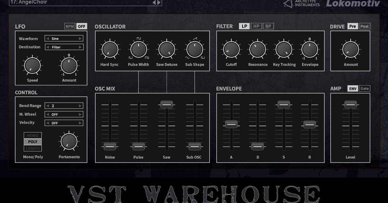
Task: Click the Amp Level fader
Action: coord(351,105)
